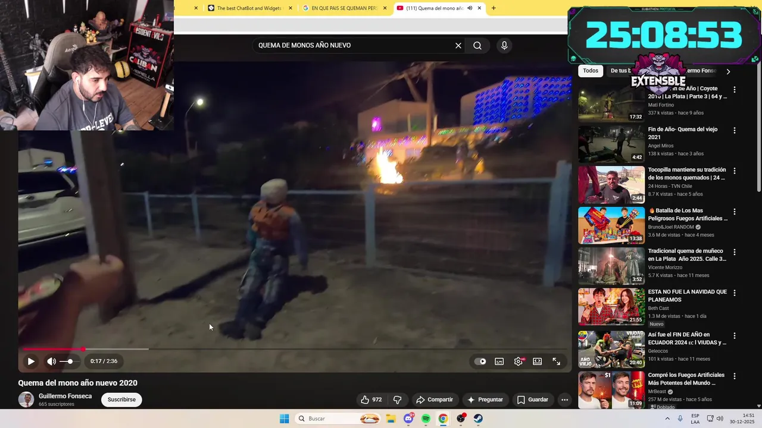The height and width of the screenshot is (428, 762).
Task: Open ESTA NO FUE LA NAVIDAD video
Action: [x=688, y=295]
